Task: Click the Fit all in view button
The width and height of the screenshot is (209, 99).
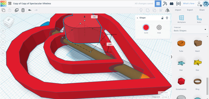Action: click(x=3, y=36)
